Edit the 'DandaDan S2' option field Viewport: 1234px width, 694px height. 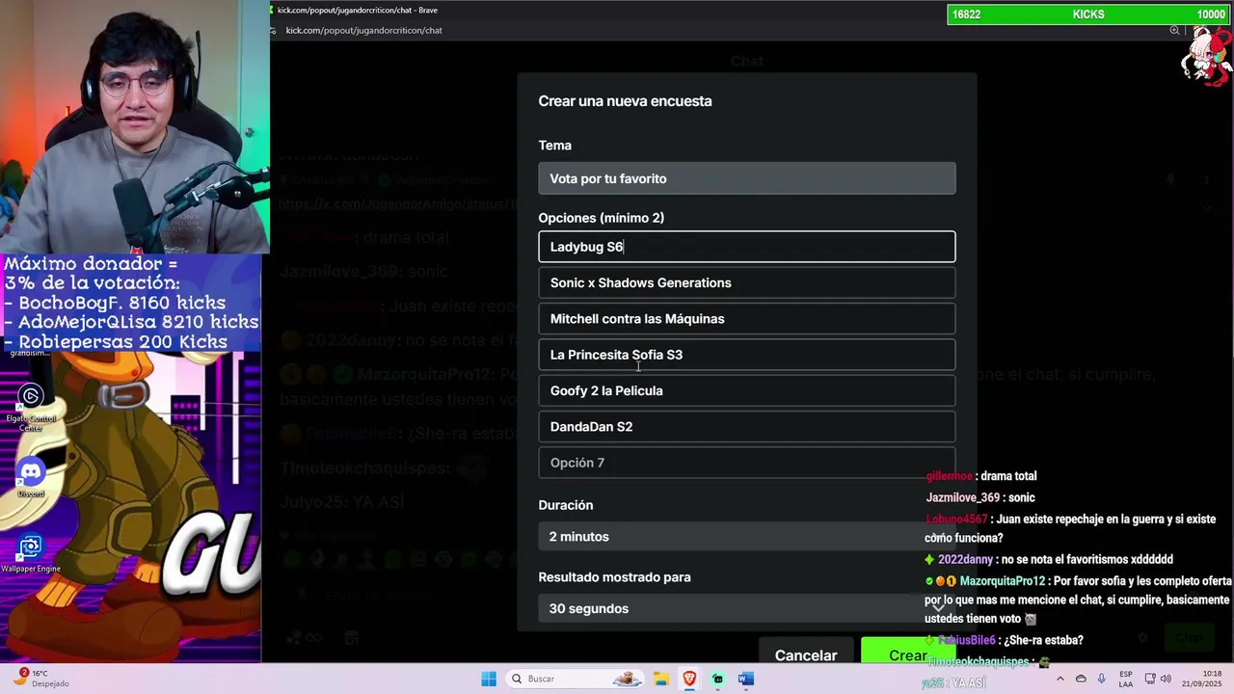747,427
